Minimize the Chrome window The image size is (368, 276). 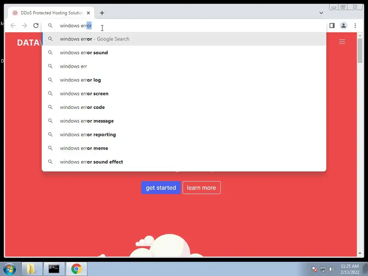(x=334, y=7)
